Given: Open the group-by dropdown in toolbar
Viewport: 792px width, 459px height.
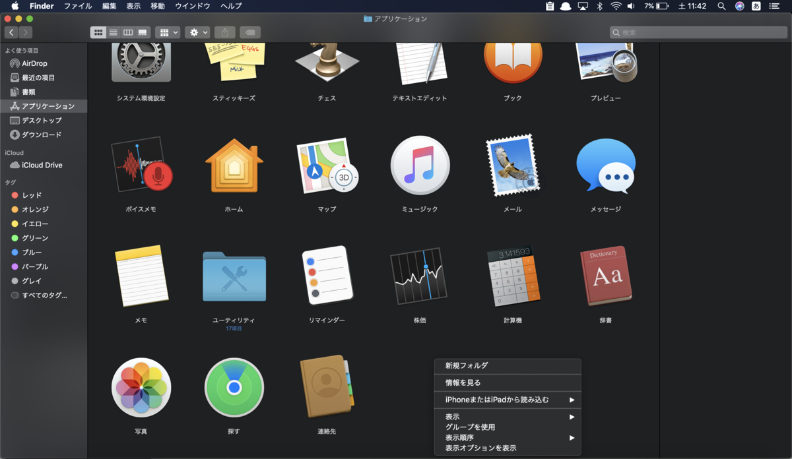Looking at the screenshot, I should (x=168, y=32).
